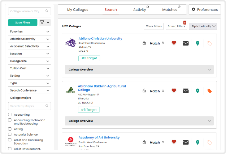226x154 pixels.
Task: Click the lock icon beside Abilene Christian University Match
Action: point(144,43)
